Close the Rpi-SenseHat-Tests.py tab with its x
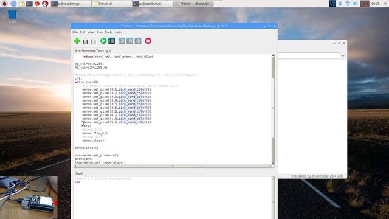This screenshot has height=219, width=389. click(109, 50)
